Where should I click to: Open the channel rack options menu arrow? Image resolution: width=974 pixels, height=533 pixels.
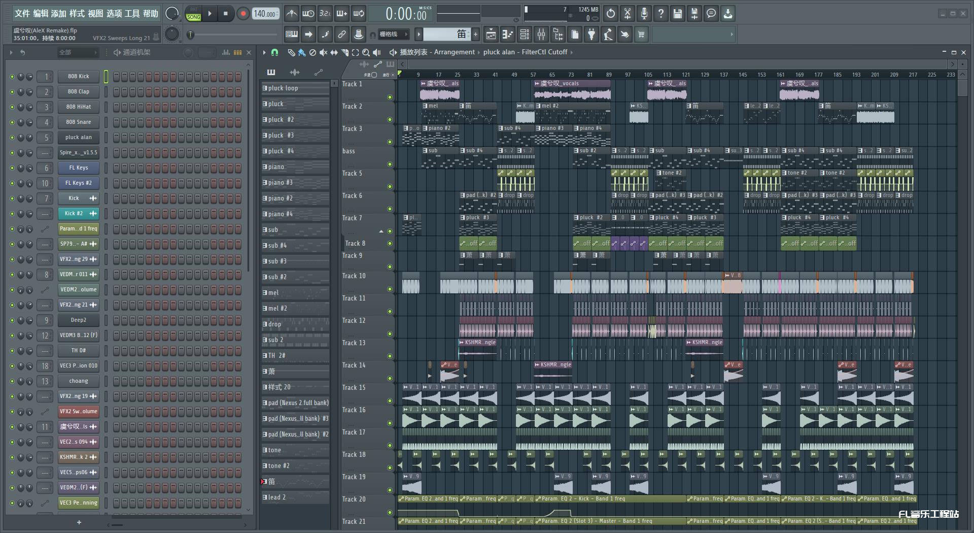pos(11,52)
